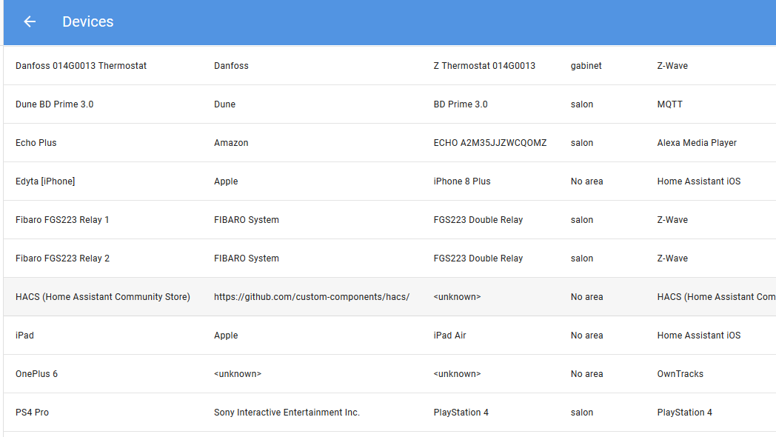Click the MQTT integration label
This screenshot has width=776, height=437.
tap(670, 104)
